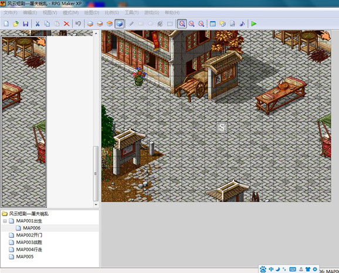Toggle the punctuation mode icon
Image resolution: width=339 pixels, height=273 pixels.
click(x=284, y=269)
